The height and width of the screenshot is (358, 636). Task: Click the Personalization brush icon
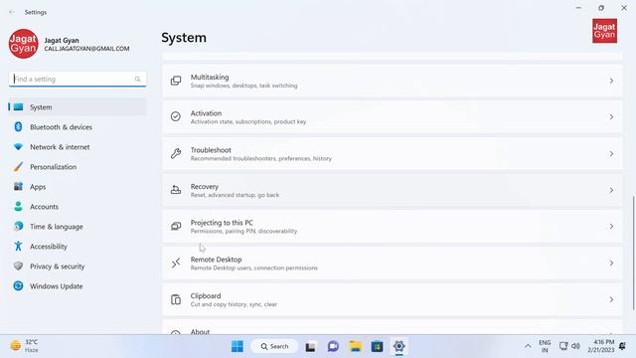pos(18,166)
